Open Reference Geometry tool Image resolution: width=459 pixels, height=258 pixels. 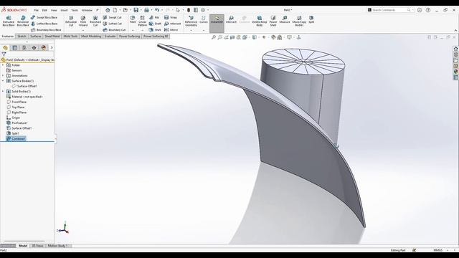tap(191, 21)
